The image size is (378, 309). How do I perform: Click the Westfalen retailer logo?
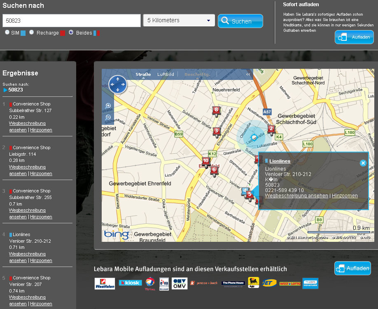(105, 283)
